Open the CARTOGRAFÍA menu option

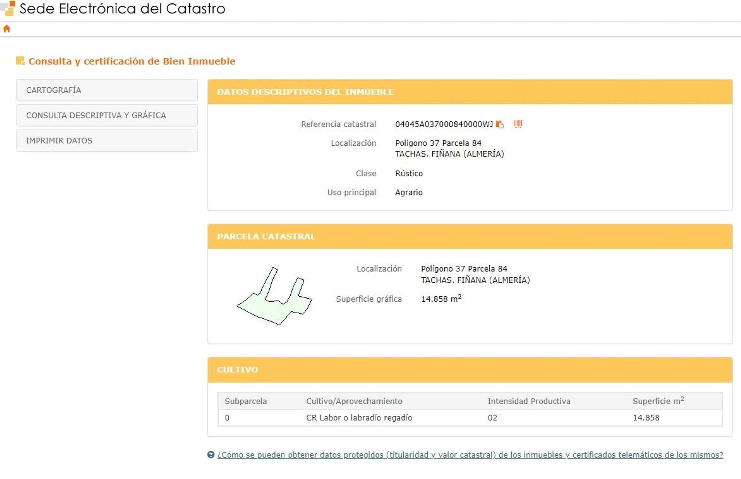(x=107, y=90)
